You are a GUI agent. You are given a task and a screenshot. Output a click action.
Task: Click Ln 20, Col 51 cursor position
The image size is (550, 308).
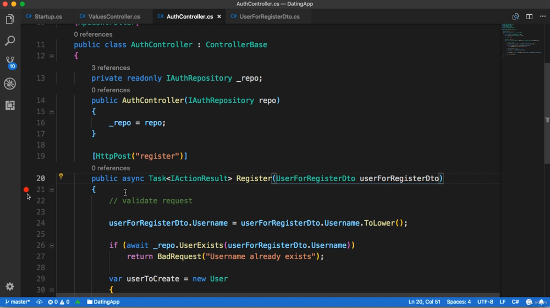424,302
